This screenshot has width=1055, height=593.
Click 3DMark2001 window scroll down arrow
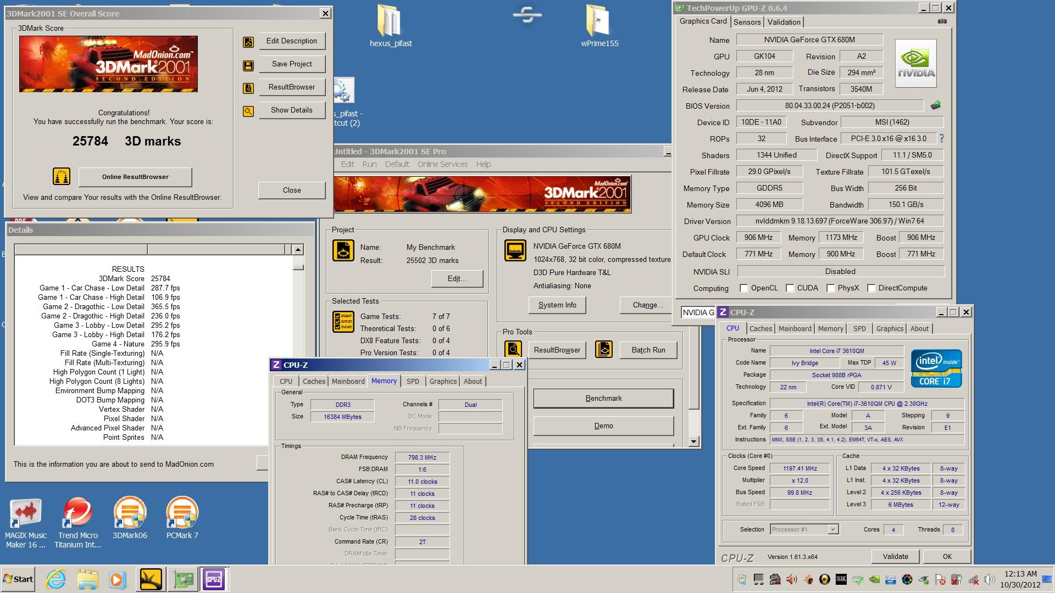(693, 441)
